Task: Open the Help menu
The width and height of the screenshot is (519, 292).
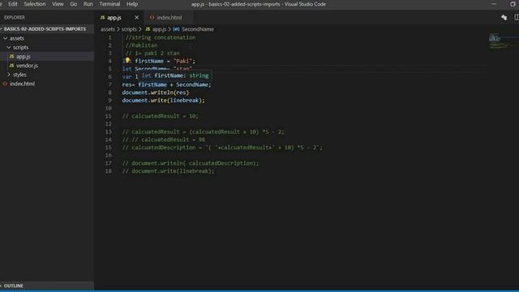Action: pos(131,4)
